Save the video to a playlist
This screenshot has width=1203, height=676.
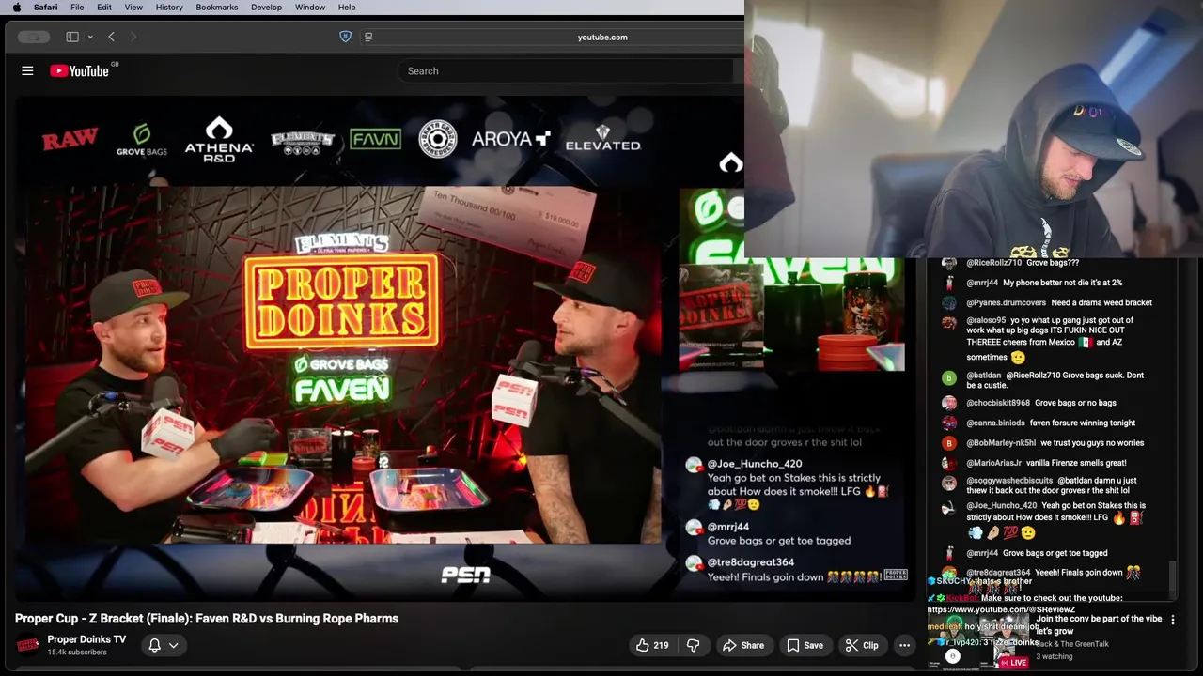coord(805,645)
